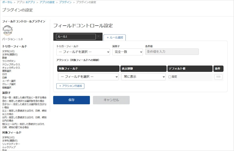Open the トリガーフィールド field selection dropdown
The image size is (234, 151).
(x=83, y=52)
